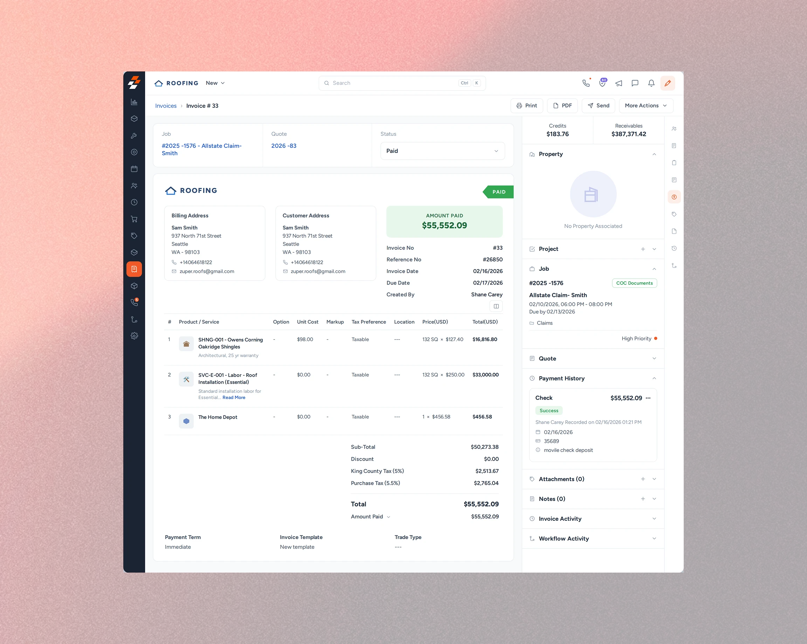Click the orange pencil edit icon
Screen dimensions: 807x644
point(667,83)
